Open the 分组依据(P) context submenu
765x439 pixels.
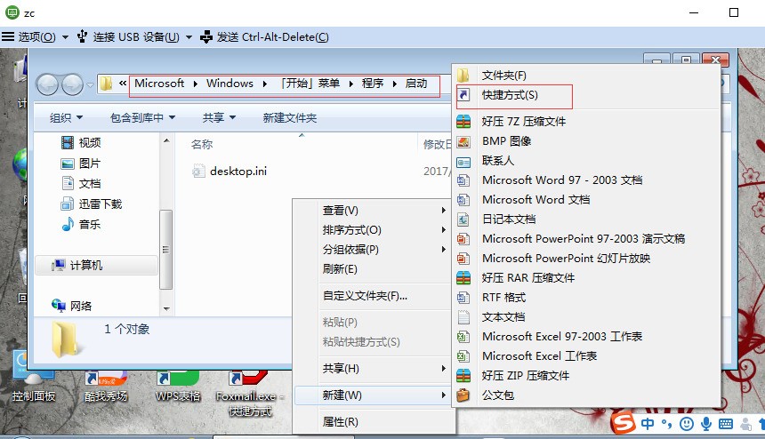(384, 249)
